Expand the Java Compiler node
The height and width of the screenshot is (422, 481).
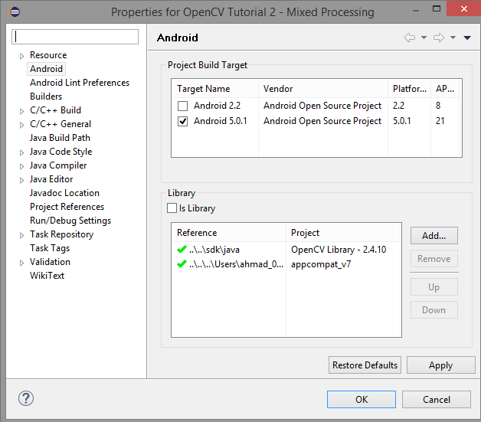[x=21, y=166]
